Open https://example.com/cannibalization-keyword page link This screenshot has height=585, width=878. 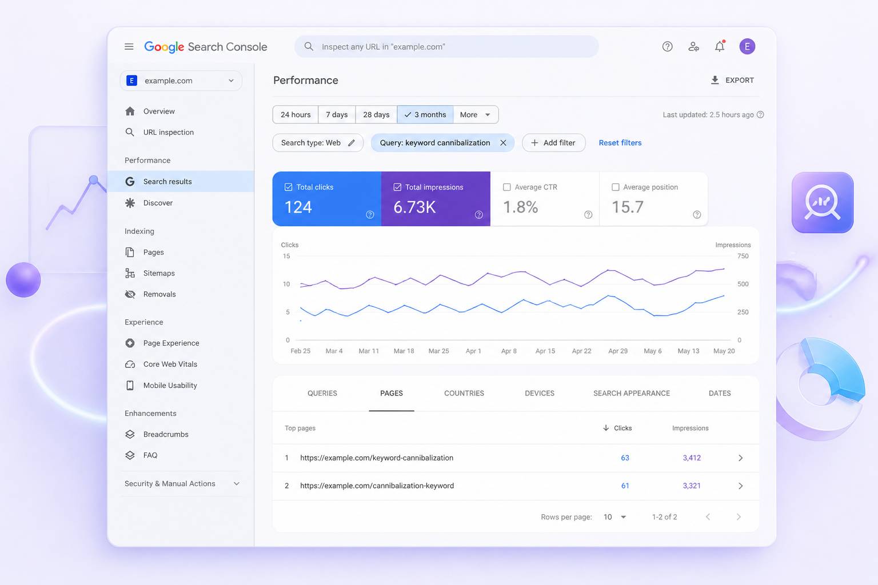(x=377, y=486)
